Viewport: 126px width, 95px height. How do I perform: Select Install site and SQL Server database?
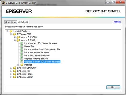point(41,43)
